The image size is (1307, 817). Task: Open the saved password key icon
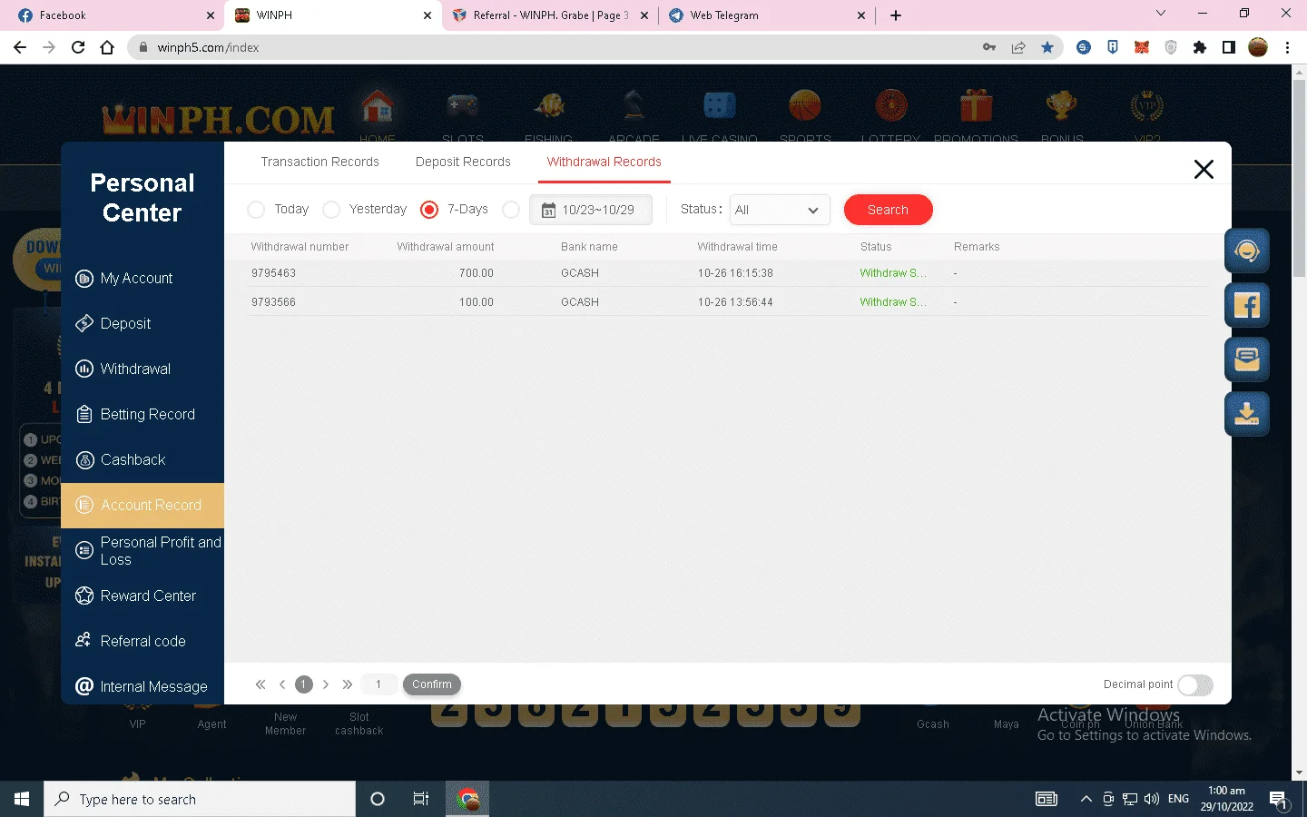pos(989,47)
